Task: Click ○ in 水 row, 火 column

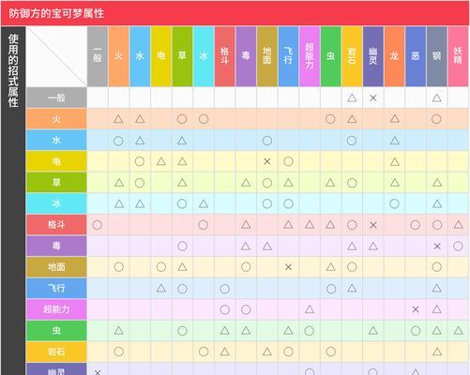Action: [118, 141]
